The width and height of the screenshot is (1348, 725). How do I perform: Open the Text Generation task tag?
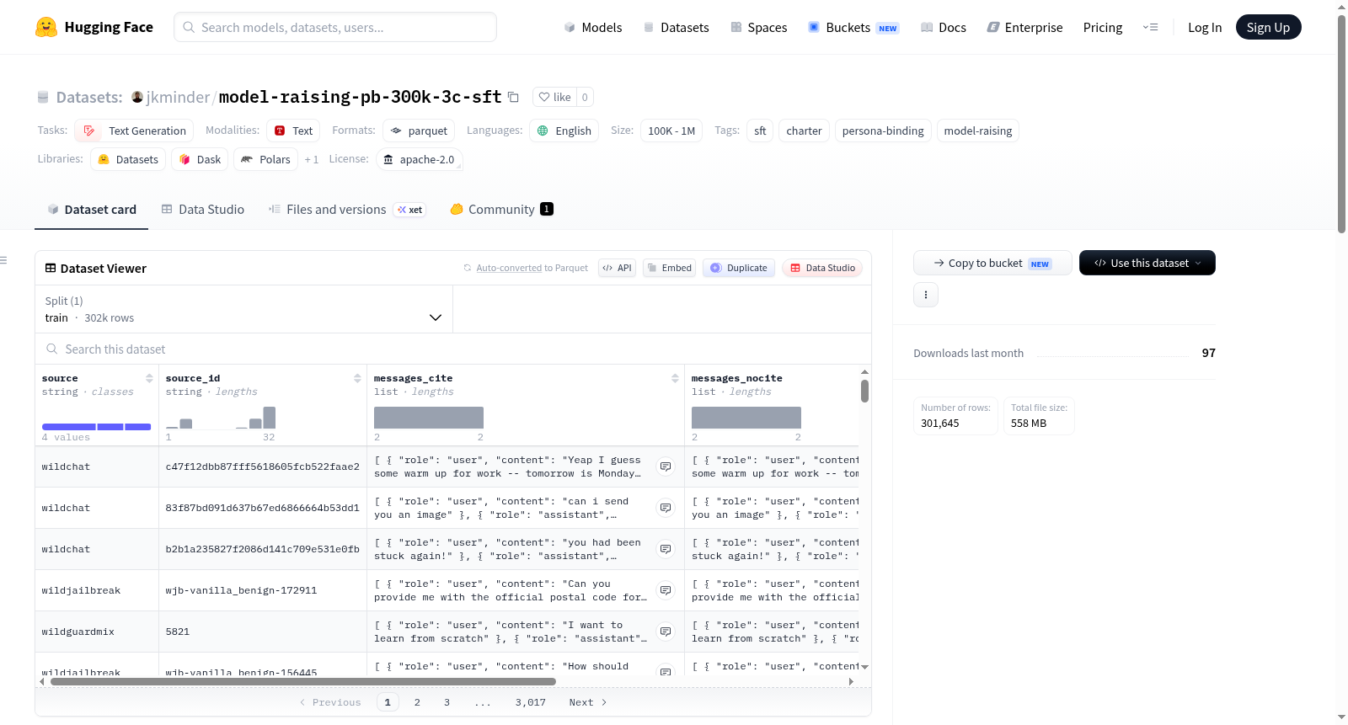tap(134, 131)
